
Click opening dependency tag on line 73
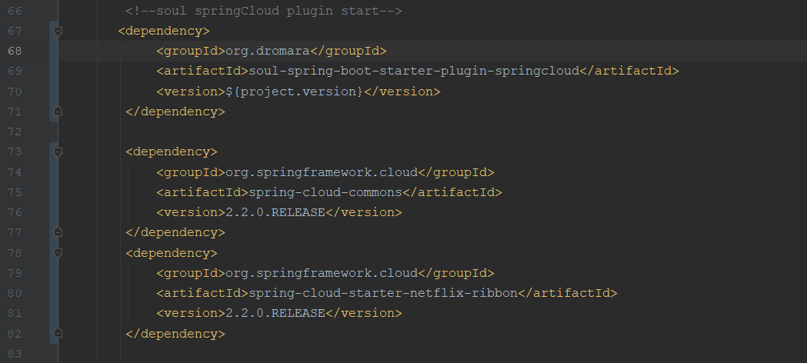pos(172,152)
